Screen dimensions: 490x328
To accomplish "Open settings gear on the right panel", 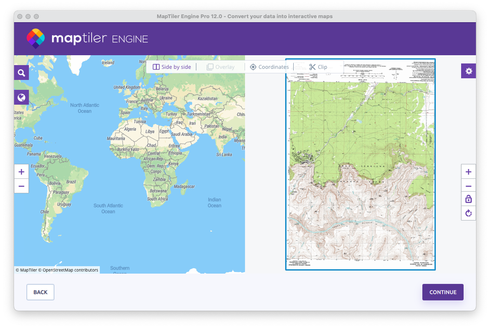I will pyautogui.click(x=469, y=71).
